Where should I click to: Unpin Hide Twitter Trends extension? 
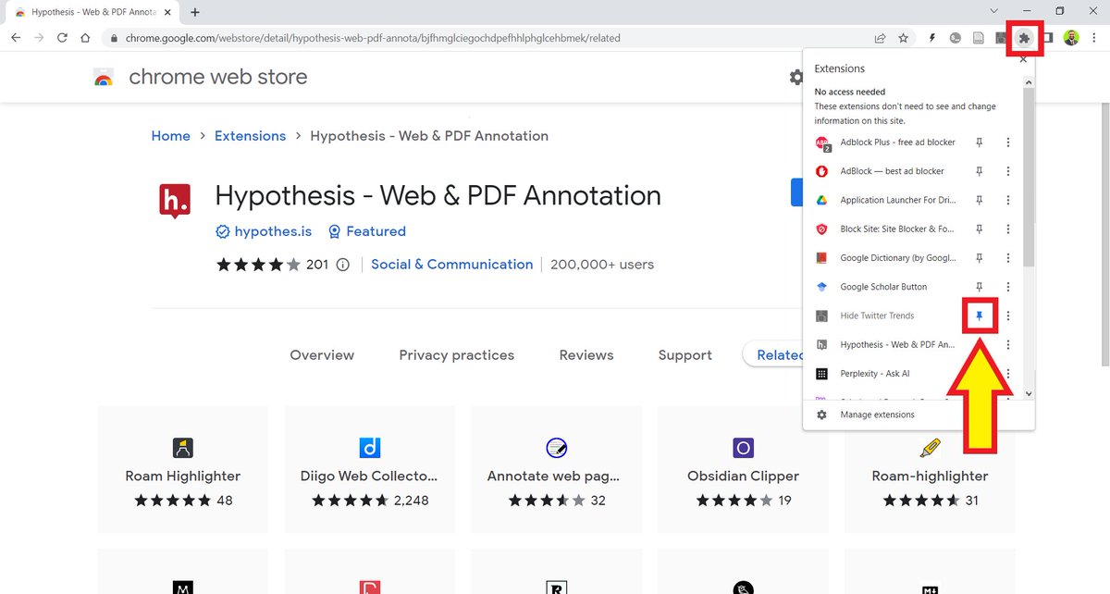980,316
